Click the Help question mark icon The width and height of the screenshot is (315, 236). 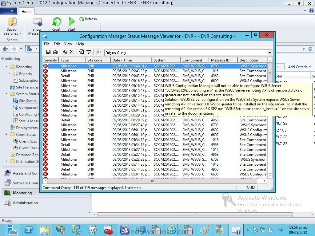(312, 10)
